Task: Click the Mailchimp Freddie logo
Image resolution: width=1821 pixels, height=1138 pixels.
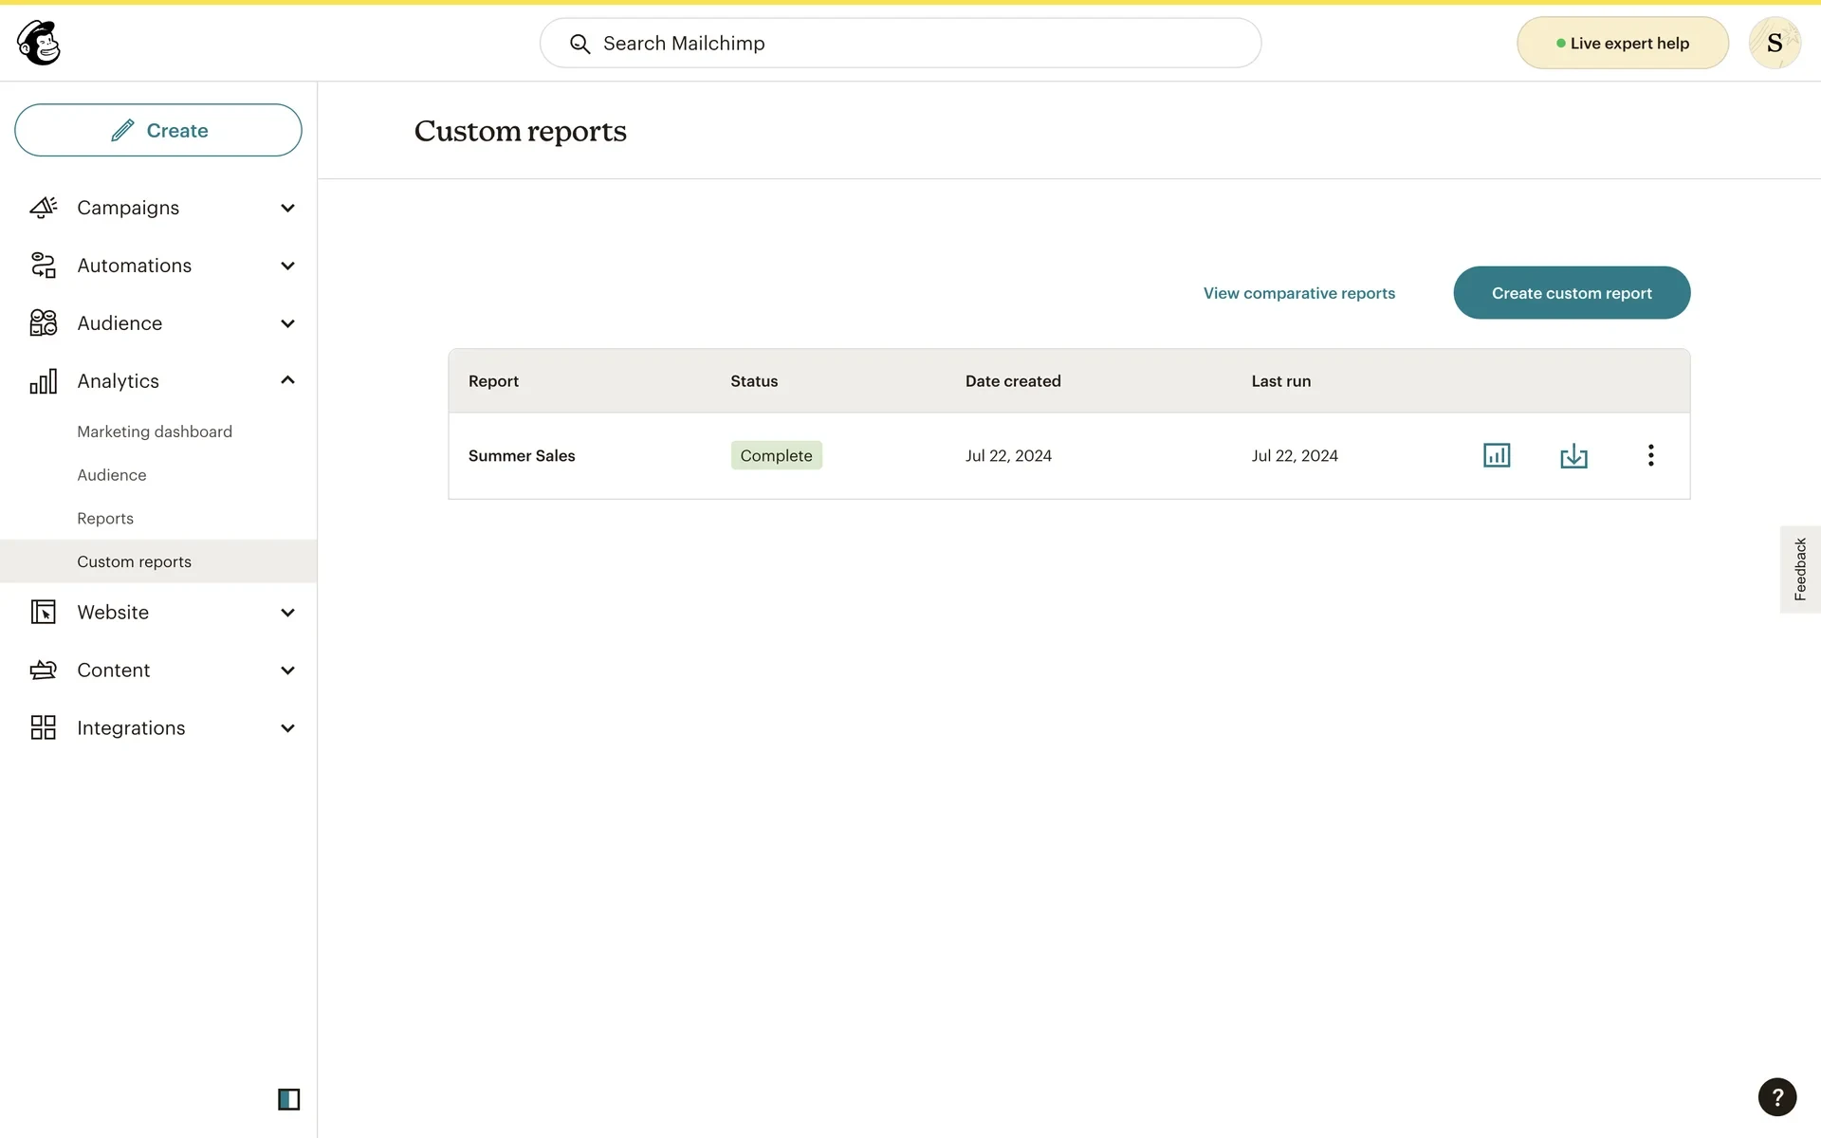Action: [39, 43]
